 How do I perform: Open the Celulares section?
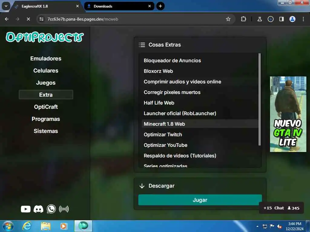point(46,71)
